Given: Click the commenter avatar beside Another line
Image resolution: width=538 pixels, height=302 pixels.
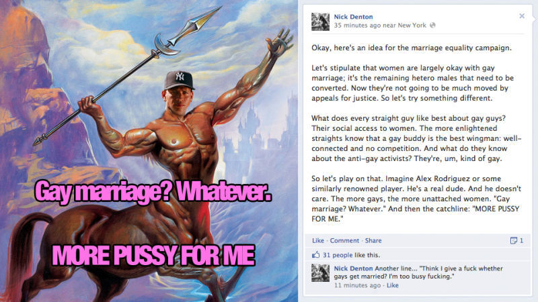Looking at the screenshot, I should point(321,273).
